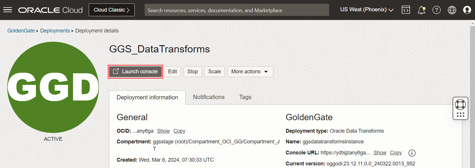The width and height of the screenshot is (475, 168).
Task: Click the Oracle Cloud logo
Action: coord(50,10)
